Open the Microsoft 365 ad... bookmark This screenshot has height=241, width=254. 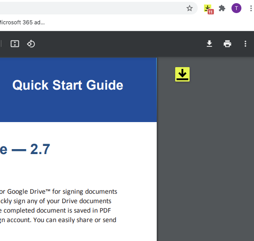coord(22,23)
